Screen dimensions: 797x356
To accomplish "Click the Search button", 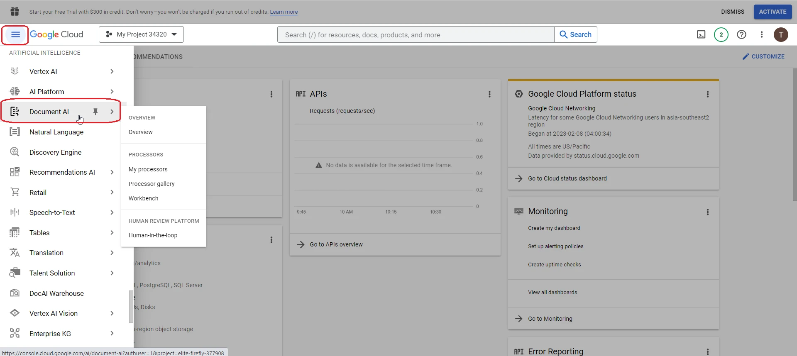I will 576,34.
